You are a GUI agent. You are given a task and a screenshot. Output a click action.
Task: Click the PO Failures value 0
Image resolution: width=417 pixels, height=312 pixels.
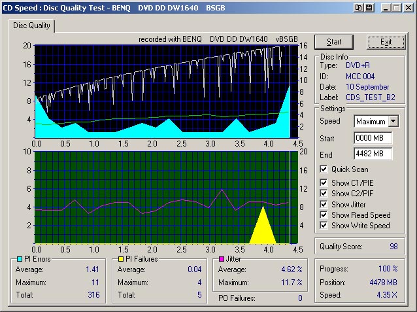click(x=300, y=298)
